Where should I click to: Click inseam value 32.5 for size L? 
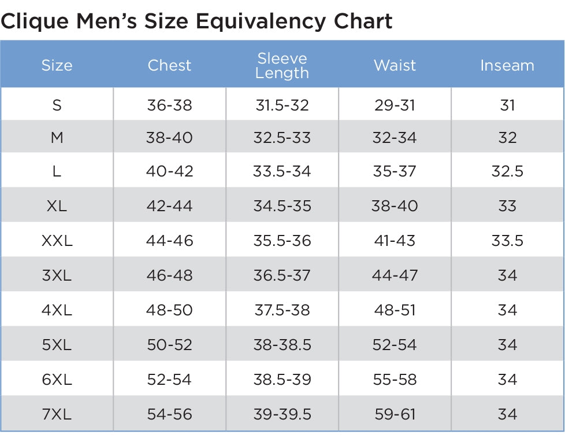[x=507, y=171]
